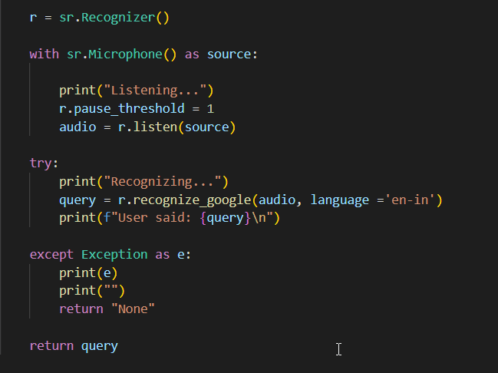Image resolution: width=498 pixels, height=373 pixels.
Task: Click the print(e) statement
Action: (88, 272)
